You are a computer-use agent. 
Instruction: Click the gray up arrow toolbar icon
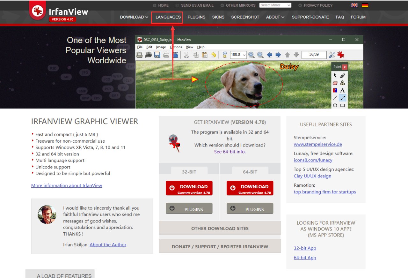pos(287,55)
